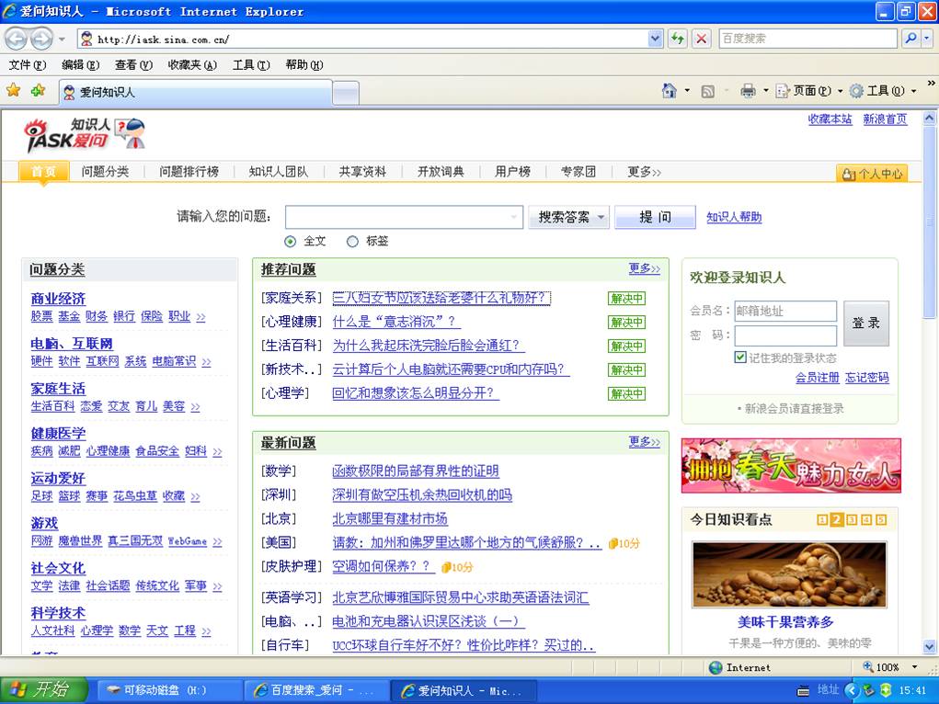Switch to 百度搜索_爱问 taskbar window
Screen dimensions: 939x704
pyautogui.click(x=315, y=690)
